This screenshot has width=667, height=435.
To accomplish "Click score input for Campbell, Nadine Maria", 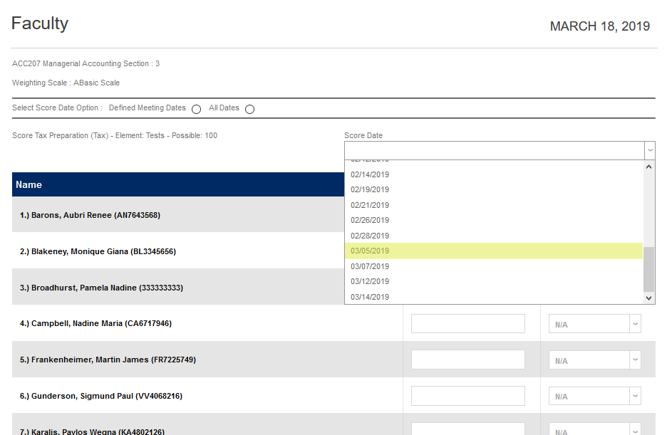I will pos(468,324).
